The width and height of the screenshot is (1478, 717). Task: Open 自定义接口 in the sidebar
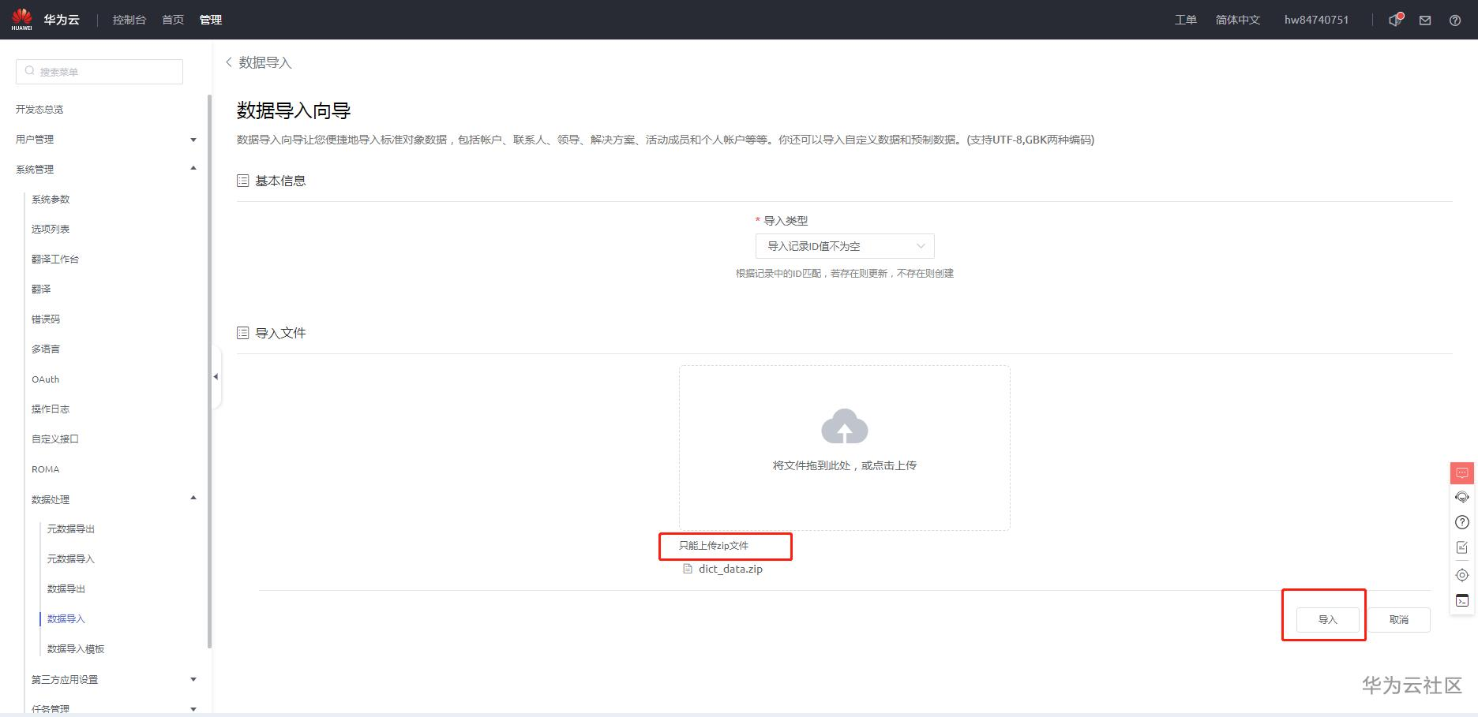pos(55,439)
